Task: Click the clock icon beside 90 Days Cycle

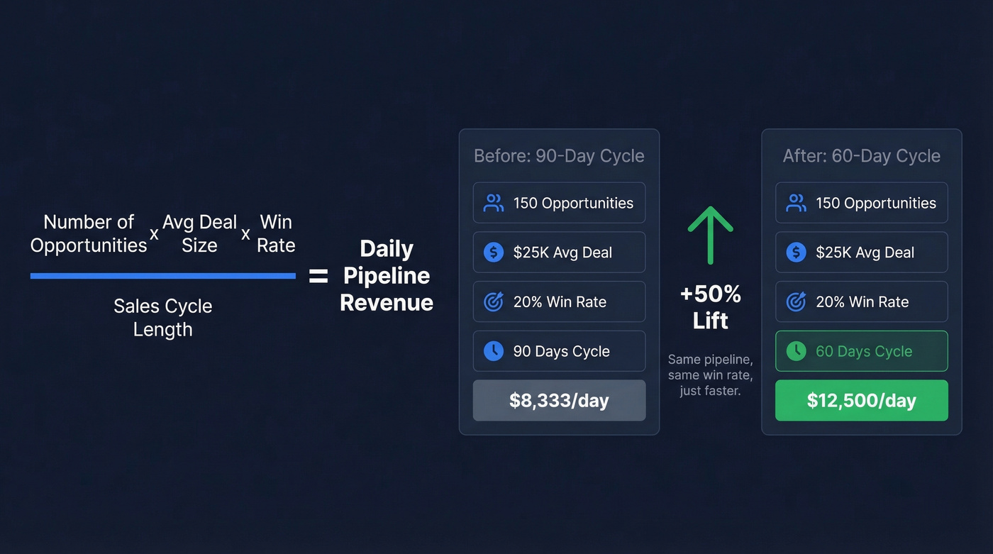Action: (493, 351)
